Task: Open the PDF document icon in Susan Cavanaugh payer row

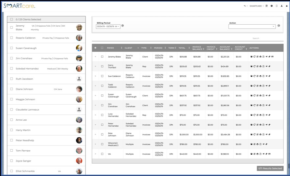Action: tap(263, 96)
